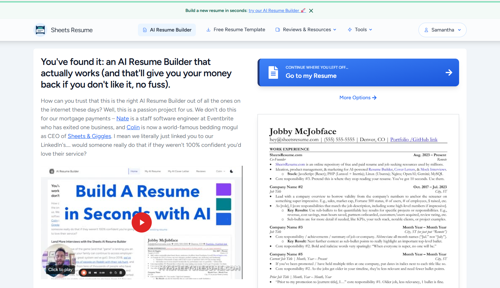Open the Sheets Resume home text link
This screenshot has width=500, height=288.
72,30
